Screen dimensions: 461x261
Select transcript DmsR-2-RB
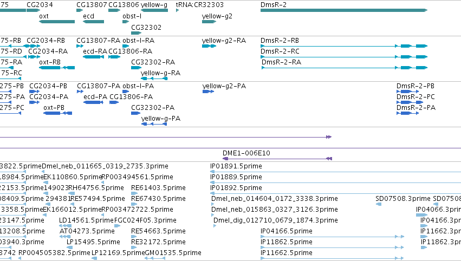click(x=343, y=46)
